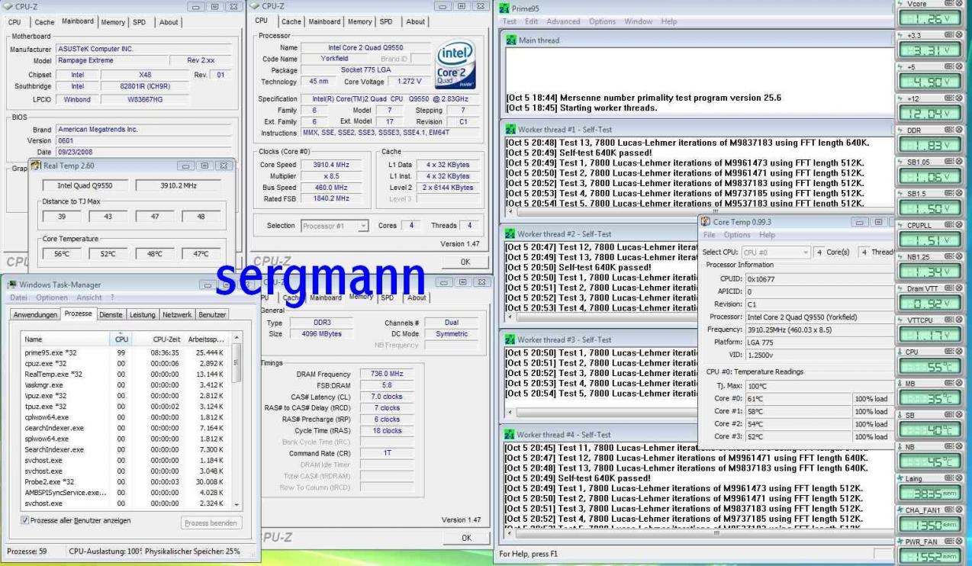Switch to the Benutzer tab

click(211, 314)
